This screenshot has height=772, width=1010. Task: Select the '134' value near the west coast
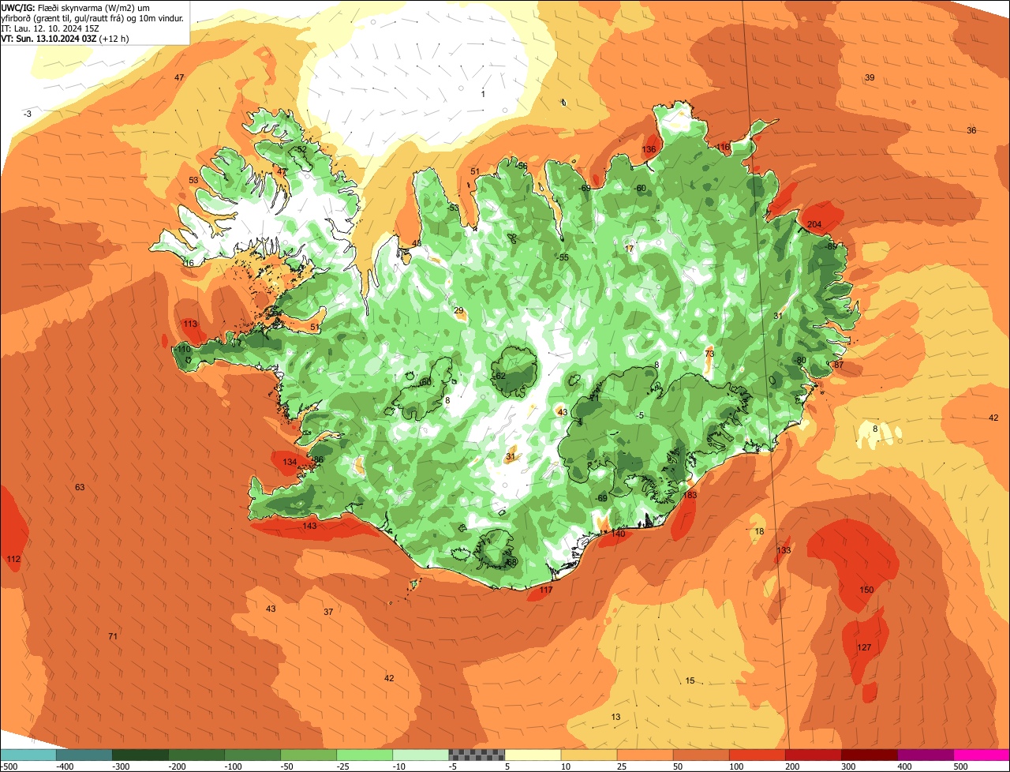290,462
